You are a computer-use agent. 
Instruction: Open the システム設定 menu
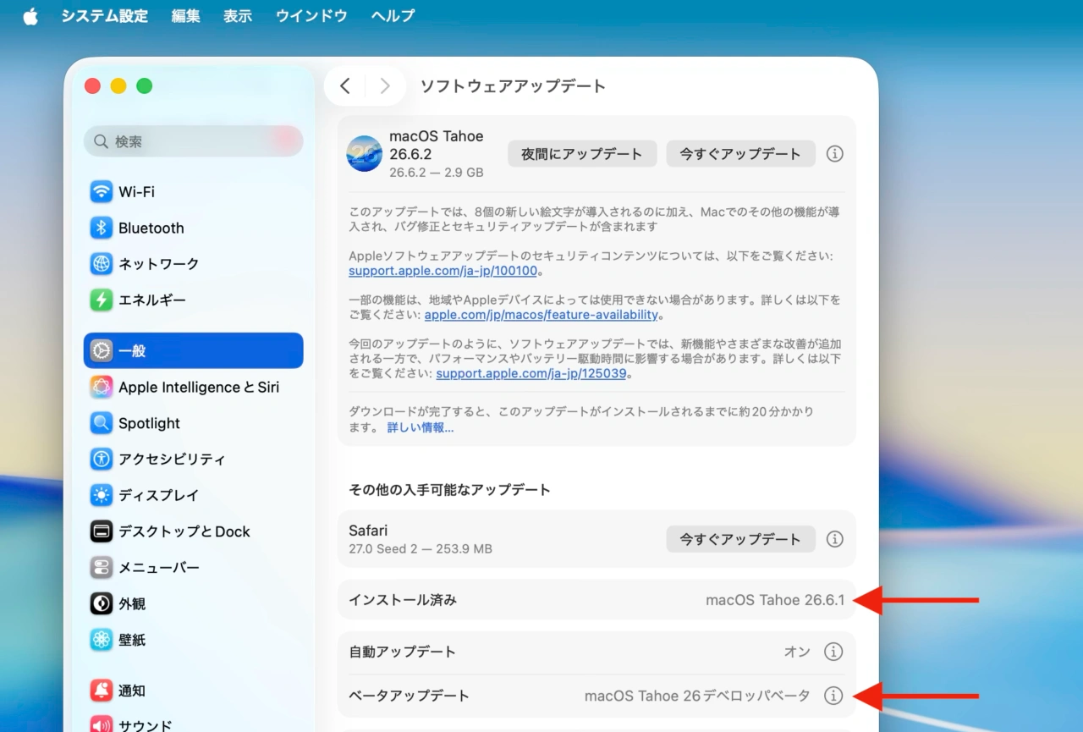click(104, 16)
